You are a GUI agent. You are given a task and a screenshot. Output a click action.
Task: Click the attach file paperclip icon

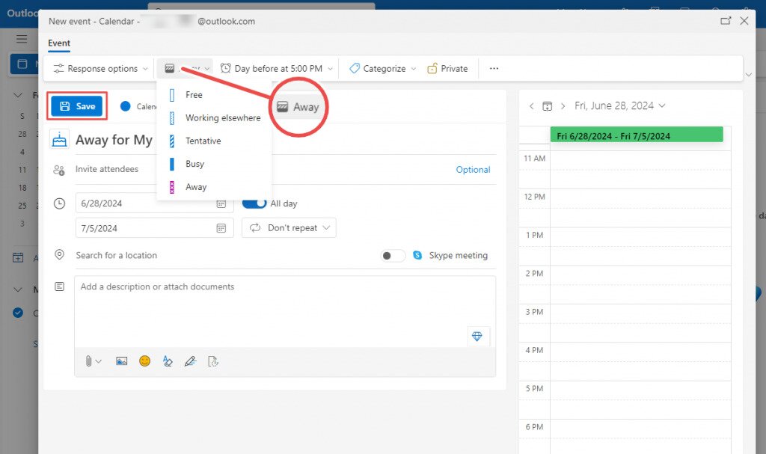(x=88, y=361)
